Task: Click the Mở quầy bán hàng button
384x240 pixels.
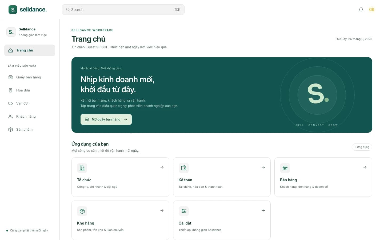Action: pyautogui.click(x=106, y=119)
